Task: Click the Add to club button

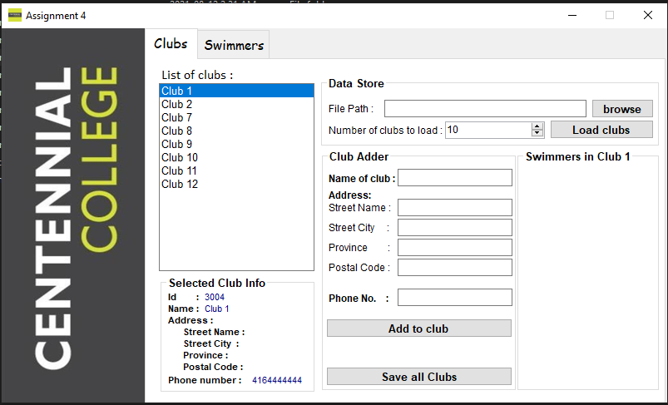Action: [x=419, y=328]
